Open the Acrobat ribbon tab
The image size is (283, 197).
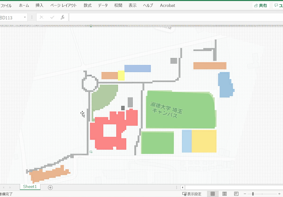(167, 6)
